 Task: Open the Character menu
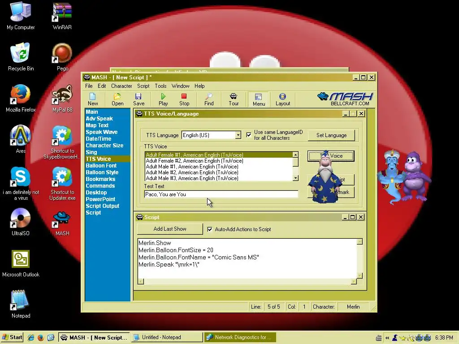121,86
